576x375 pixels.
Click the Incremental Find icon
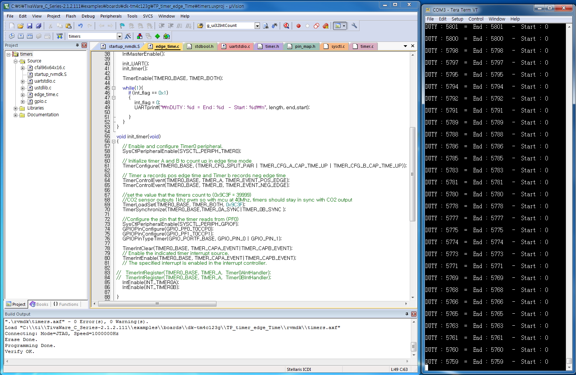275,26
